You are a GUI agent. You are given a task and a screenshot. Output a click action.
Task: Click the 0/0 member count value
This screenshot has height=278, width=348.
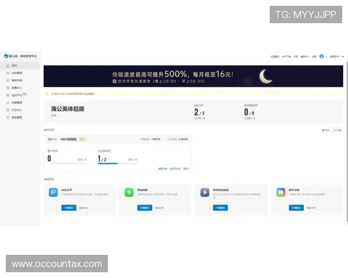tap(249, 112)
